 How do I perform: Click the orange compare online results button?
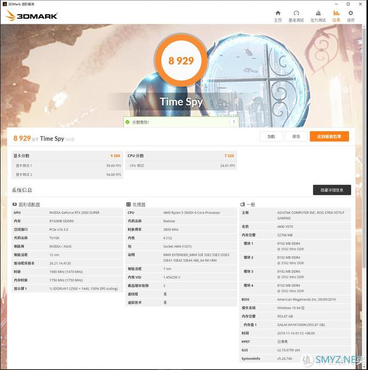point(329,137)
